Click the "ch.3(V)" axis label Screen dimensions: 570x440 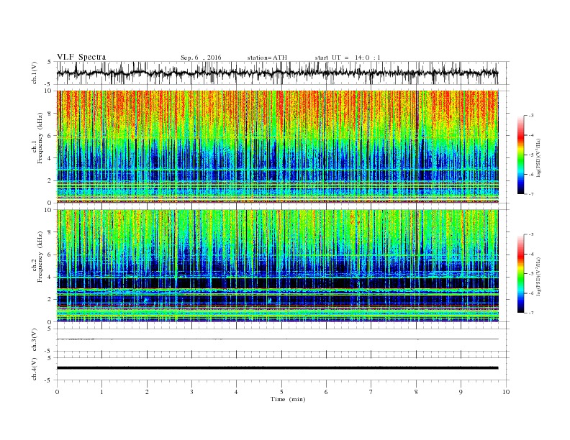[x=35, y=340]
